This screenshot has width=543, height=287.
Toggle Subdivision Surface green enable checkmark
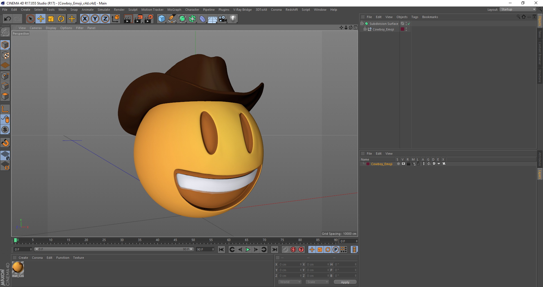pyautogui.click(x=409, y=24)
